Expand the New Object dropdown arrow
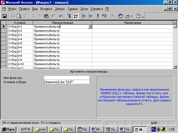178x133 pixels. pos(131,16)
